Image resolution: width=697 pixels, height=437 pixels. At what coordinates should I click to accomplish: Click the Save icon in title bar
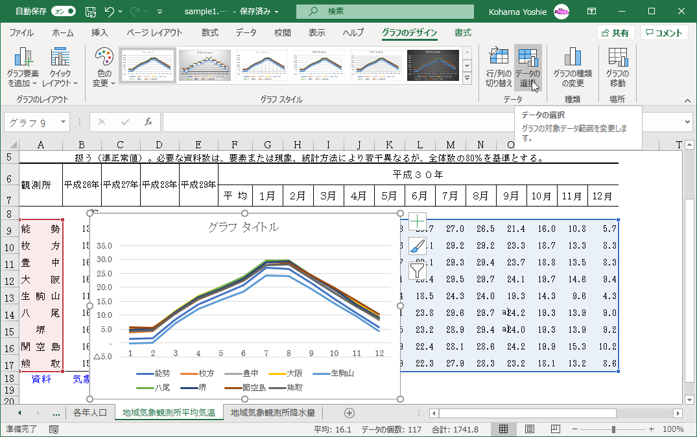coord(91,11)
